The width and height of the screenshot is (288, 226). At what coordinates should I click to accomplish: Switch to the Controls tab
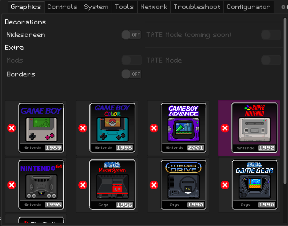click(x=63, y=7)
